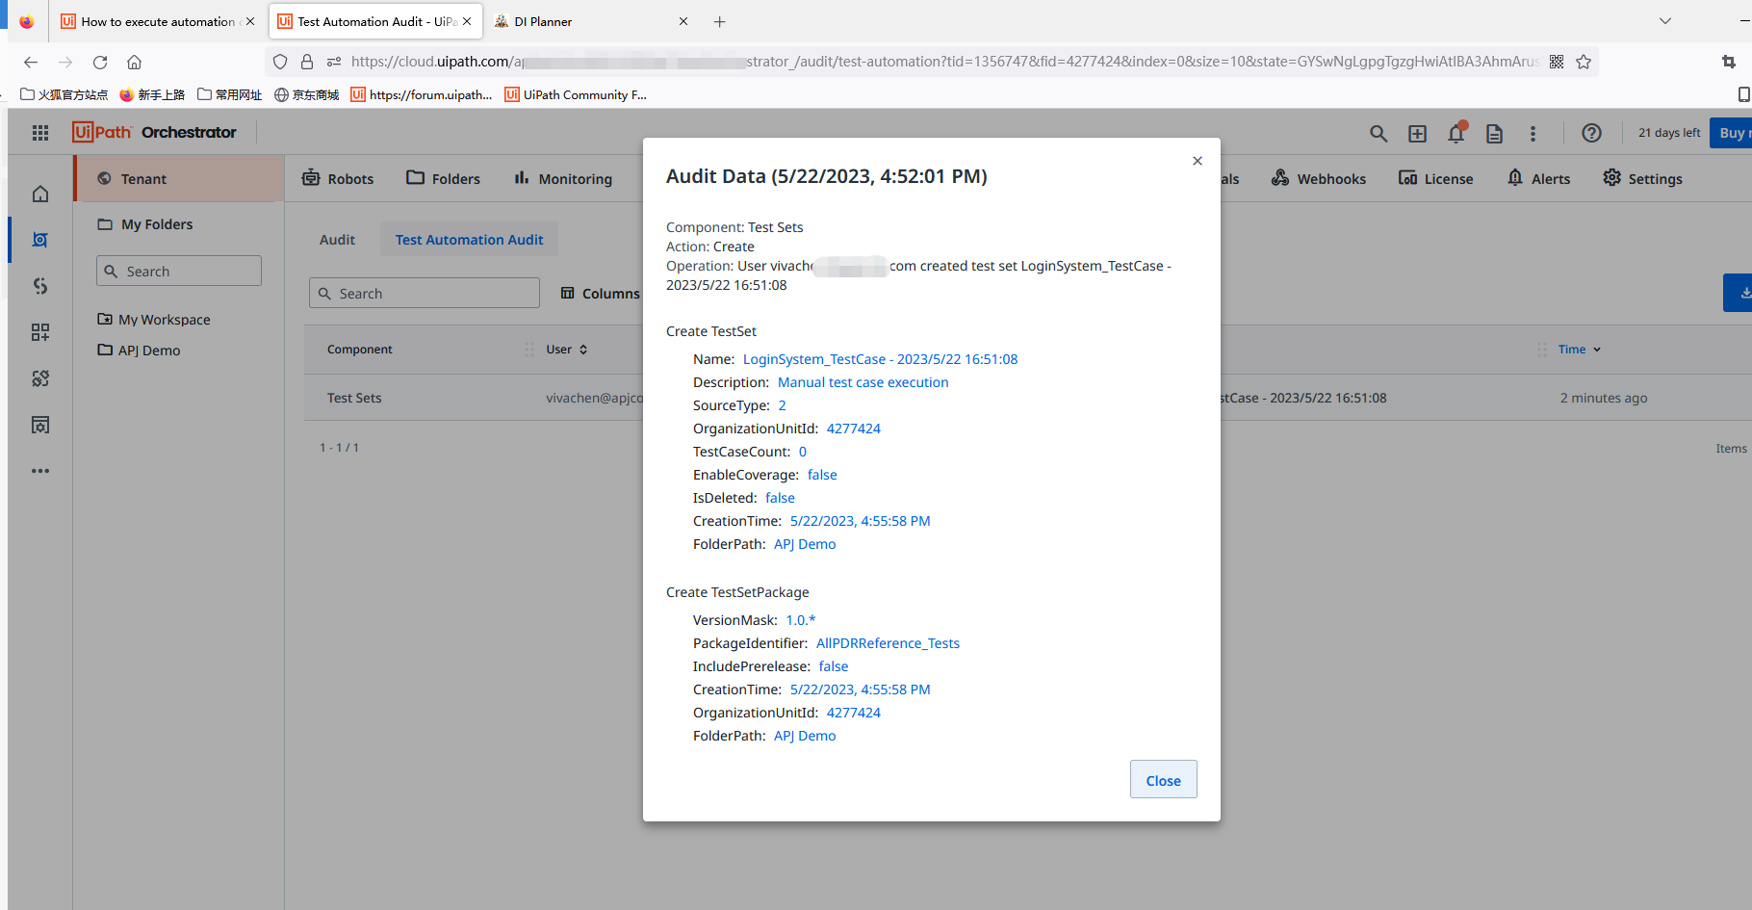Screen dimensions: 1752x910
Task: Open the Monitoring tab
Action: click(563, 179)
